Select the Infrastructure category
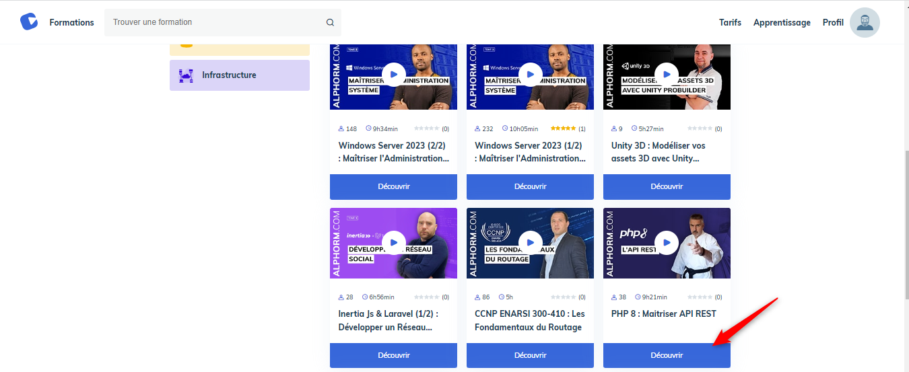 (240, 75)
